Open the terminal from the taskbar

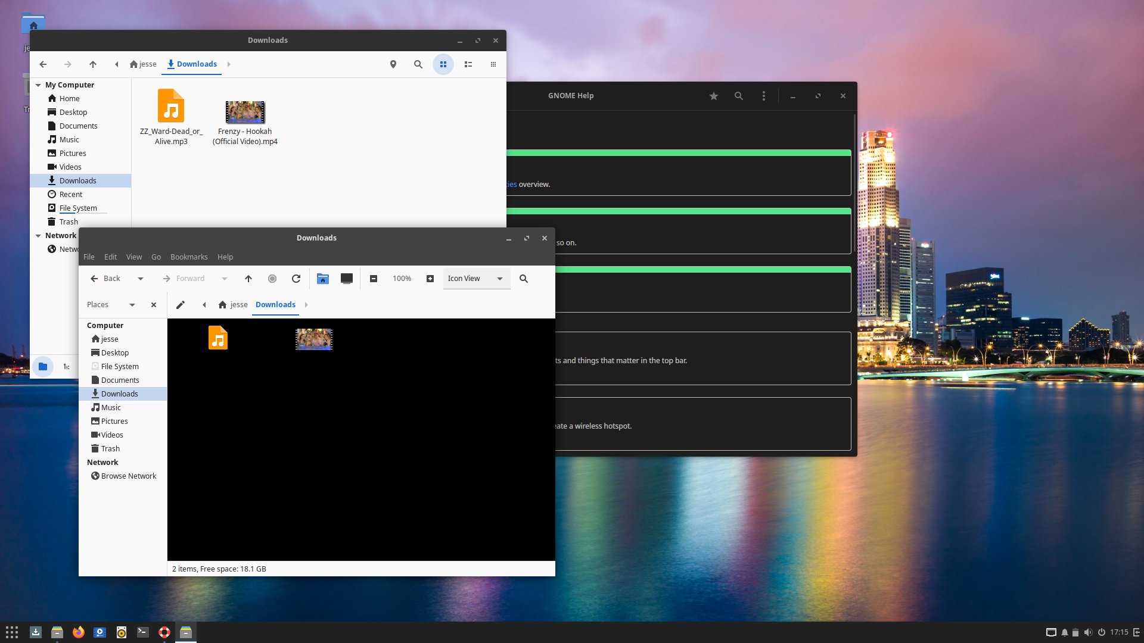143,632
